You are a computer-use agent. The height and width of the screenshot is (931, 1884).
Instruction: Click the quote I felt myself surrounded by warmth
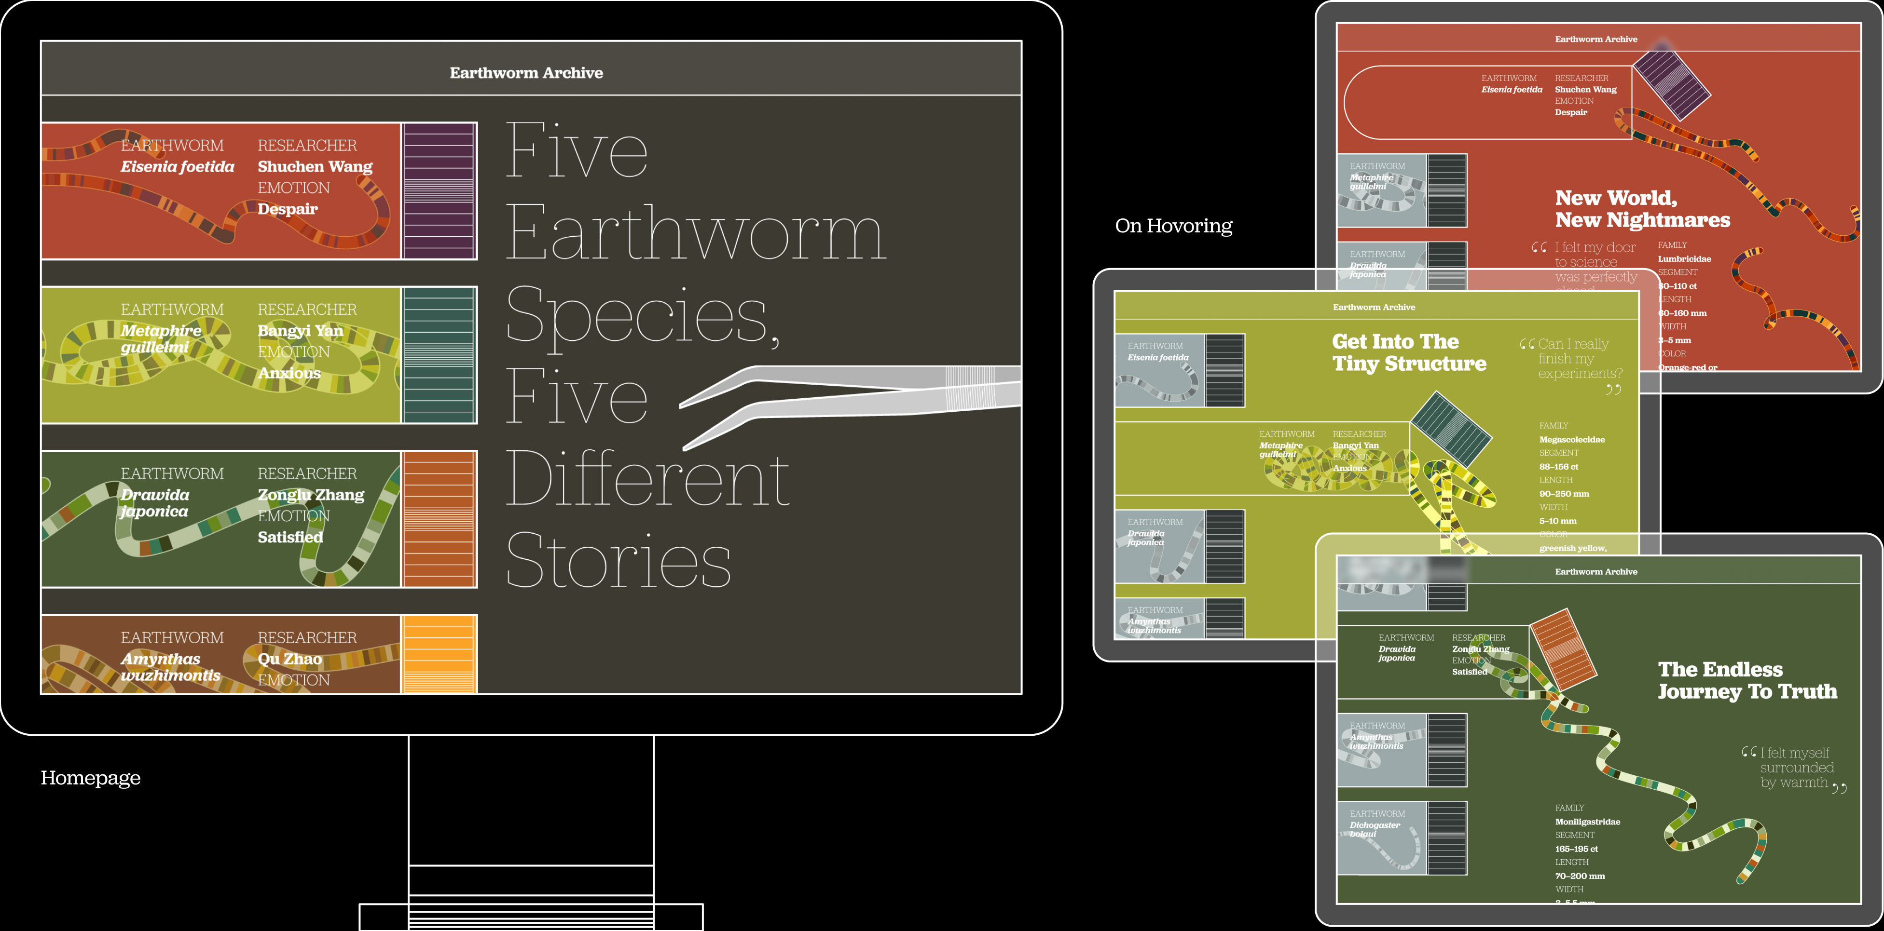(x=1794, y=769)
